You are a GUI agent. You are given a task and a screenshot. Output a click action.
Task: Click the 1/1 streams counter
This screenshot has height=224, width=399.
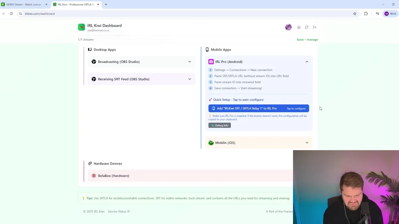click(x=86, y=40)
